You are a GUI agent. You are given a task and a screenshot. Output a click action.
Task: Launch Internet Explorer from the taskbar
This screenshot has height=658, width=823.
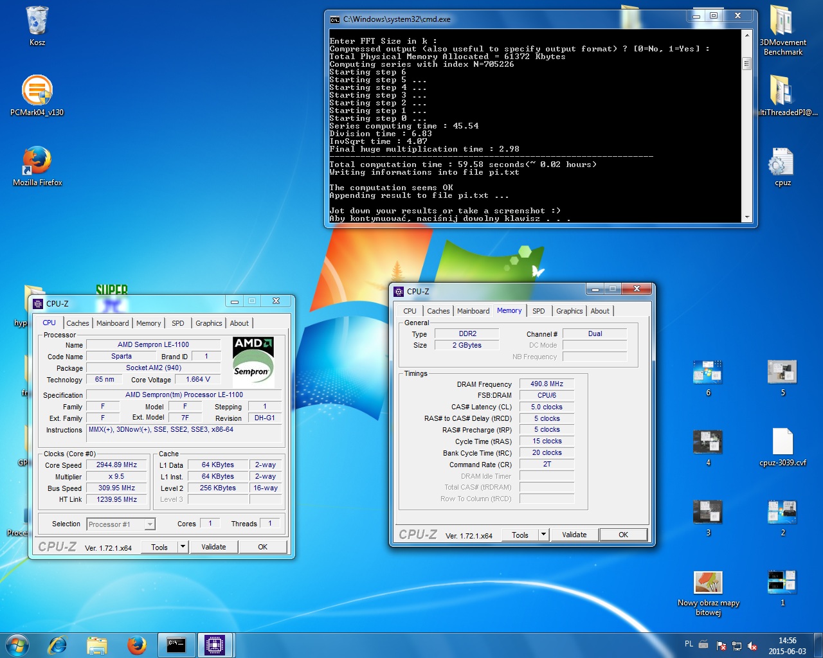click(57, 645)
